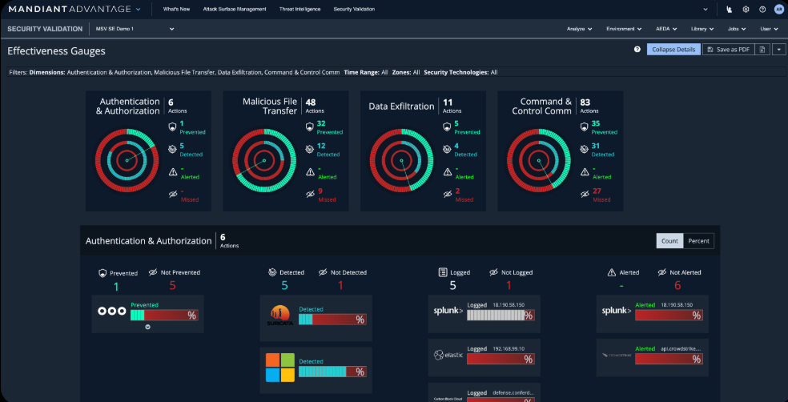Click the Alerted warning icon in details panel
The image size is (788, 402).
pyautogui.click(x=612, y=272)
